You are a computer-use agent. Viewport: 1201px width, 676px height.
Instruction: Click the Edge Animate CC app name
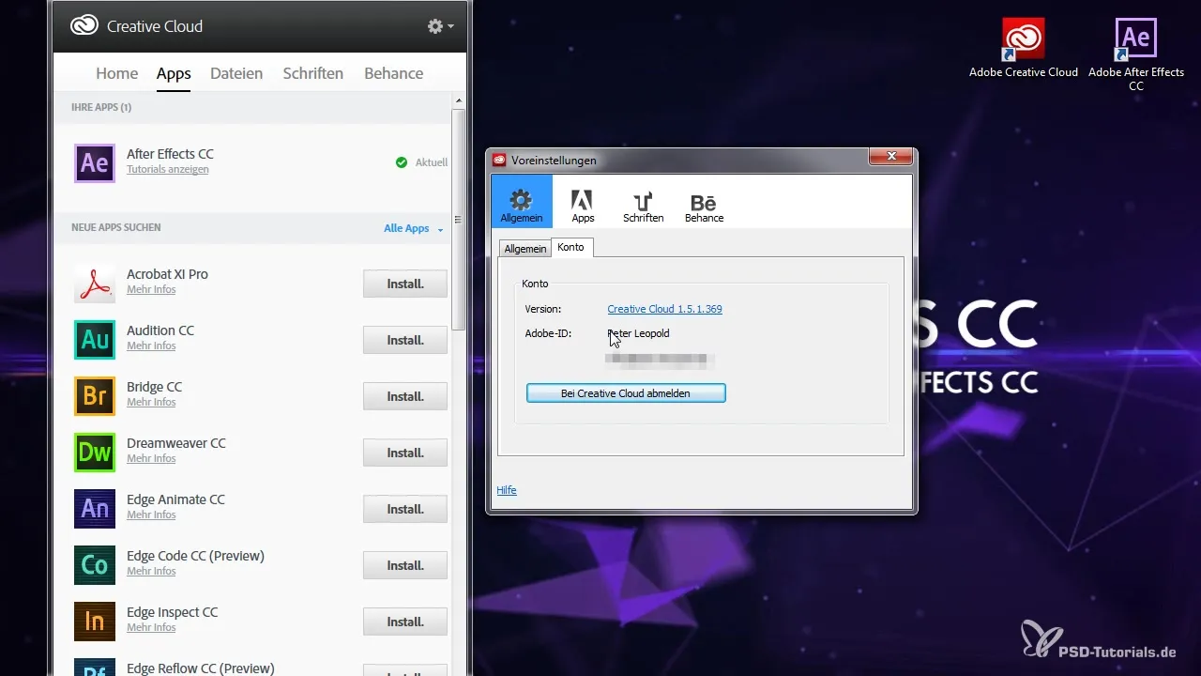175,499
